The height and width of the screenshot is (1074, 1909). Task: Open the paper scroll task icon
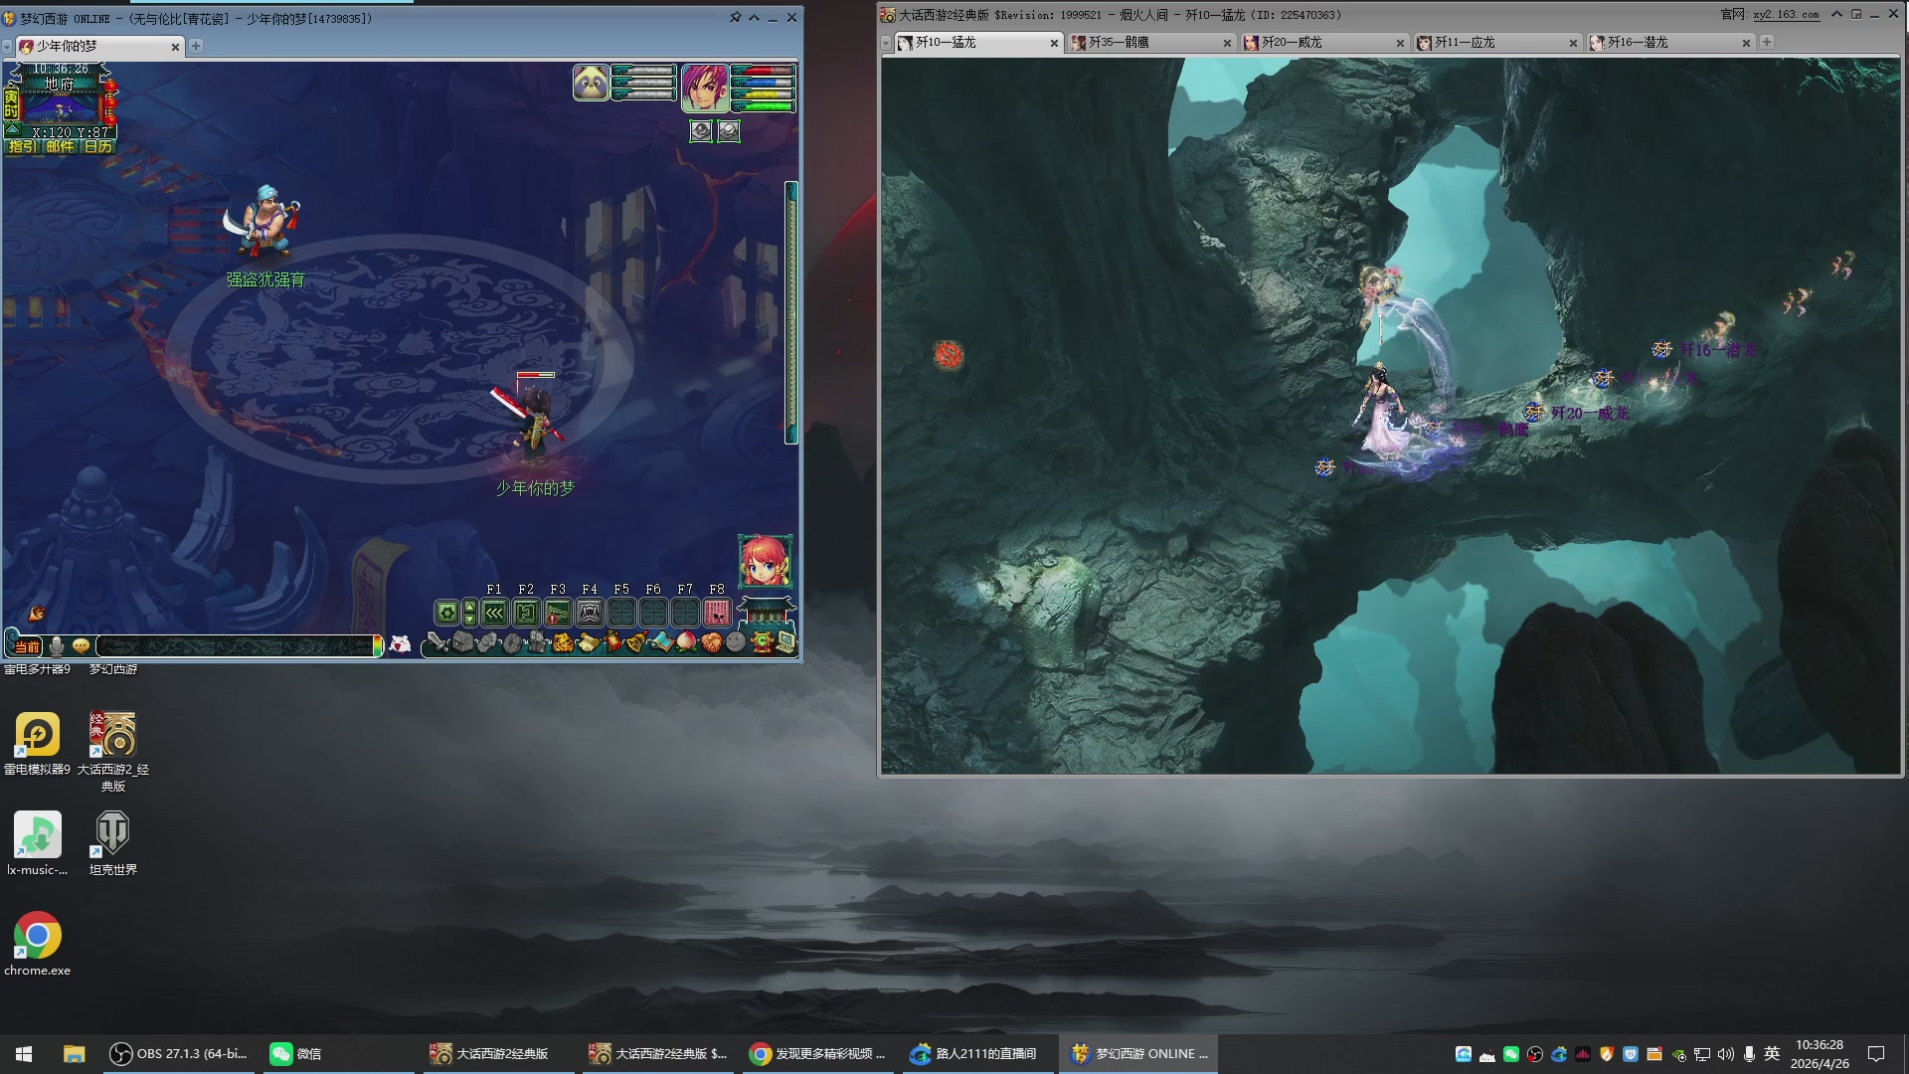tap(588, 642)
